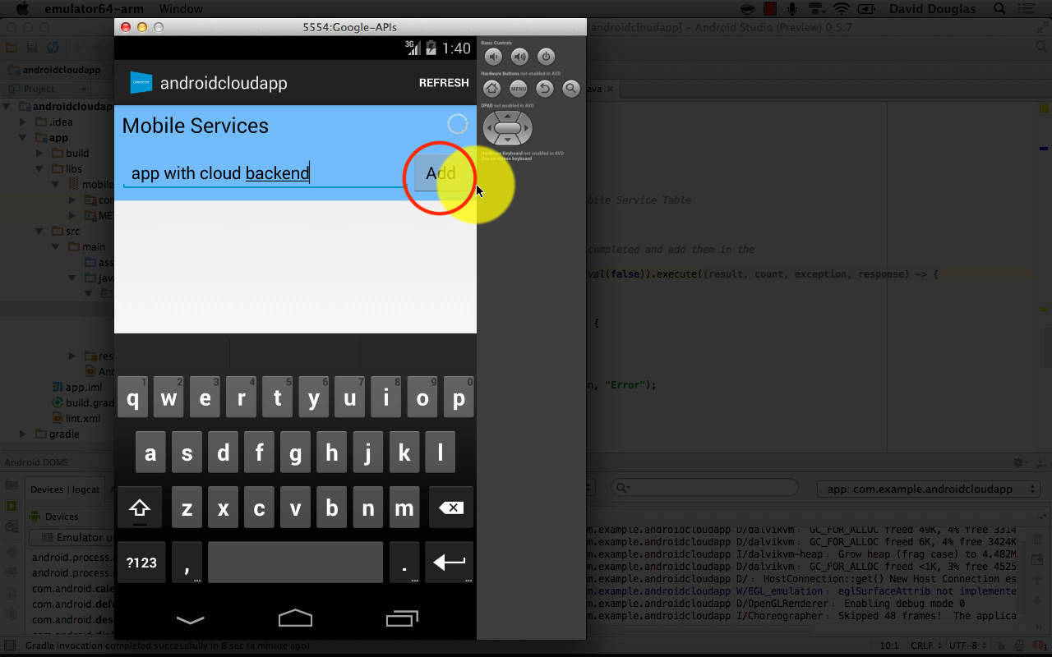Image resolution: width=1052 pixels, height=657 pixels.
Task: Tap the comma key on the keyboard
Action: click(x=187, y=562)
